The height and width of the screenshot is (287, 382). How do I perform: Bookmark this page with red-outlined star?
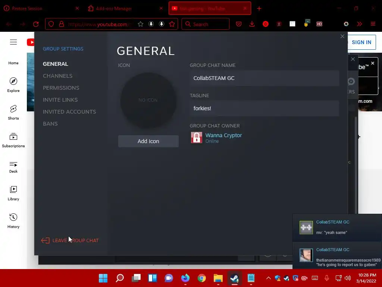(x=172, y=24)
